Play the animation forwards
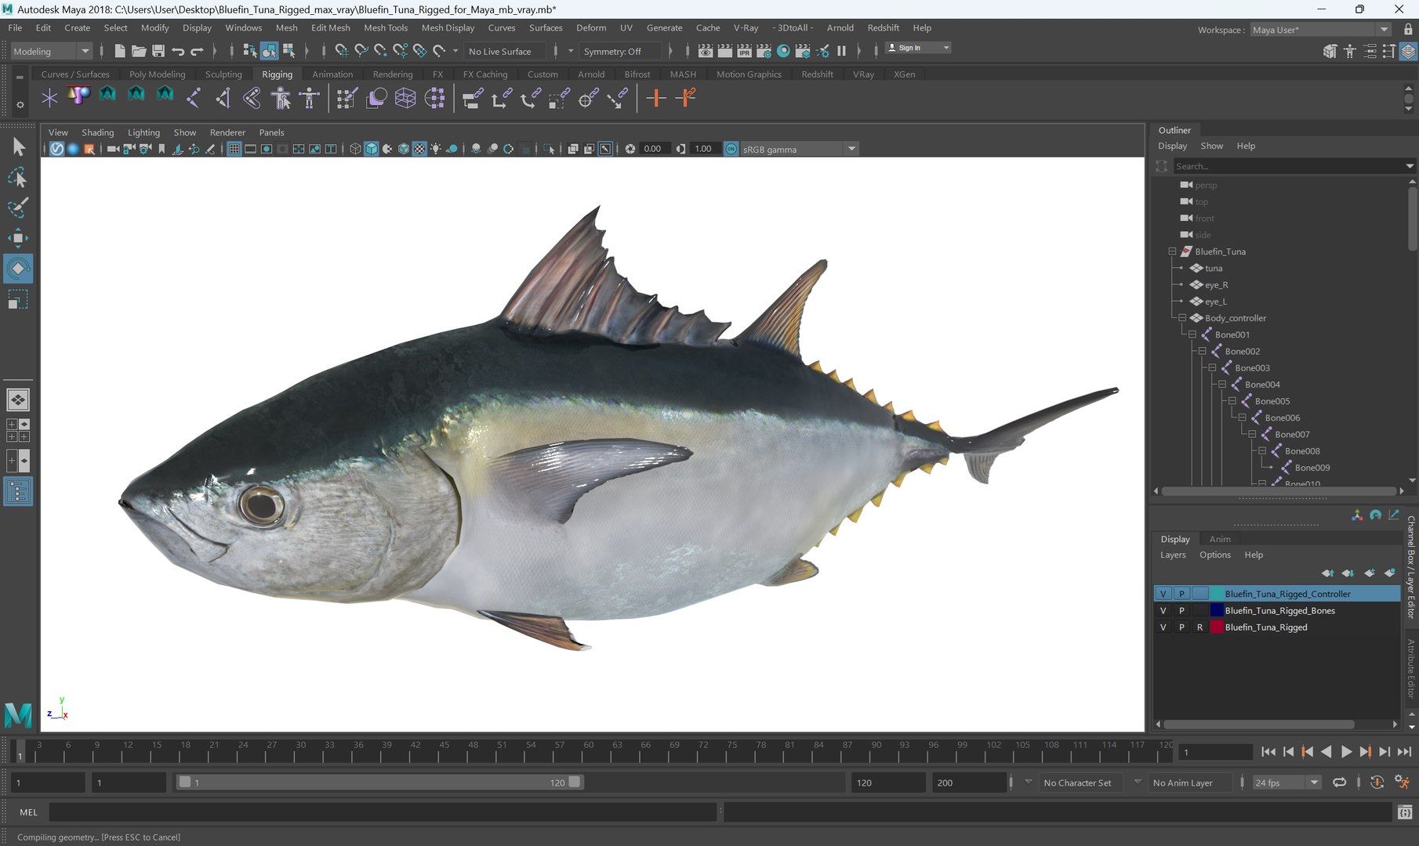1419x846 pixels. coord(1346,751)
